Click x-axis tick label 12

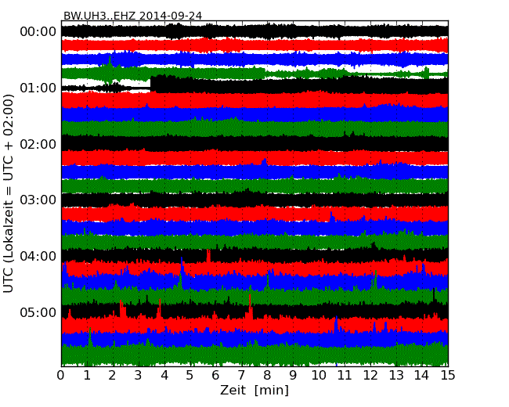370,376
